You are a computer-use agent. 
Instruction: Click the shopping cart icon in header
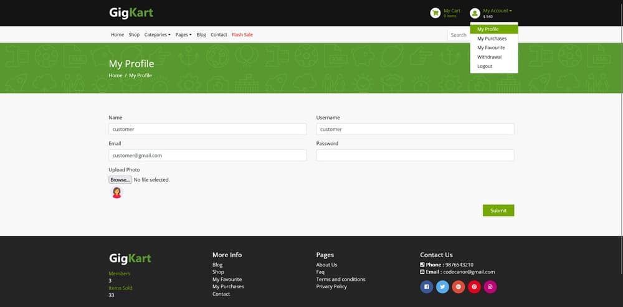tap(435, 13)
